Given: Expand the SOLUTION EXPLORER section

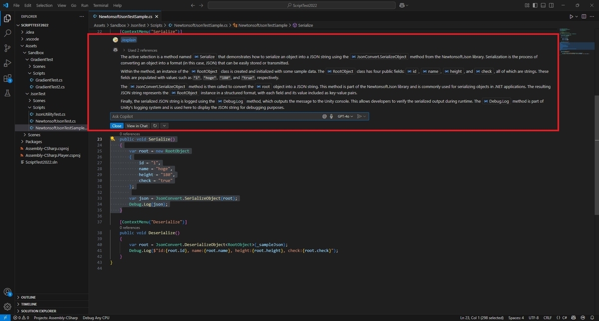Looking at the screenshot, I should (x=52, y=311).
